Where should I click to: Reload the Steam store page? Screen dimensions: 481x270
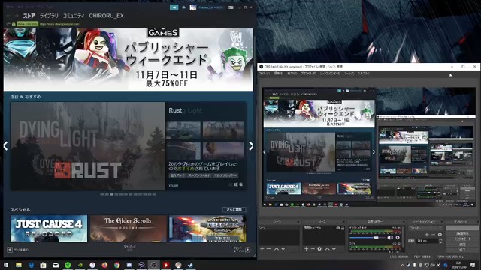(8, 24)
